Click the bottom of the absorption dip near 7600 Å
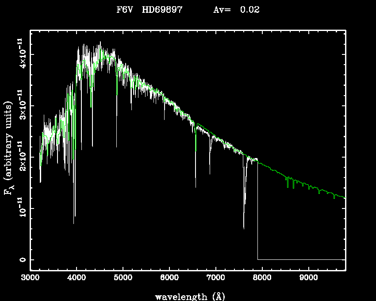Viewport: 376px width, 301px height. point(244,228)
